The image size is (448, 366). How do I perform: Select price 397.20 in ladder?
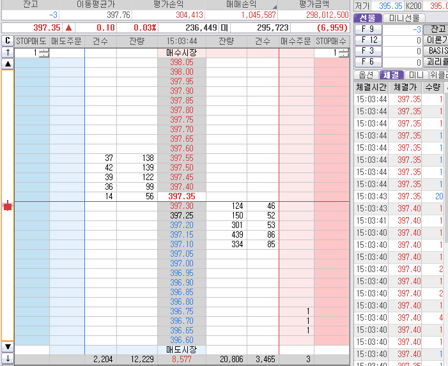click(x=182, y=225)
